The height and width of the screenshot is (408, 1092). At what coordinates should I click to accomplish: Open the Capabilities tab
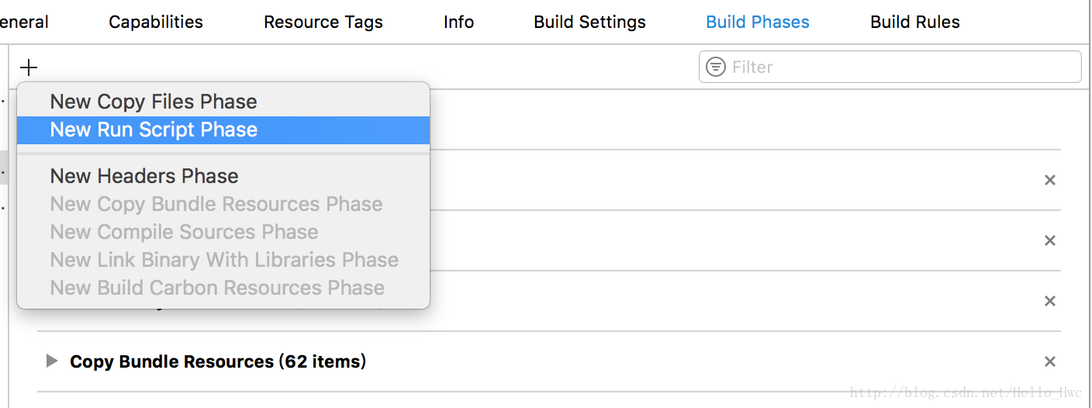click(x=156, y=22)
